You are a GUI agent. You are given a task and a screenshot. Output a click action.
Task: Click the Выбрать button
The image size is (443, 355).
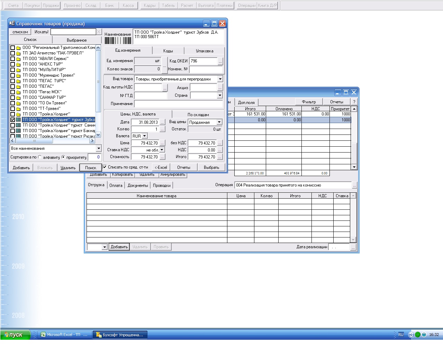point(211,167)
